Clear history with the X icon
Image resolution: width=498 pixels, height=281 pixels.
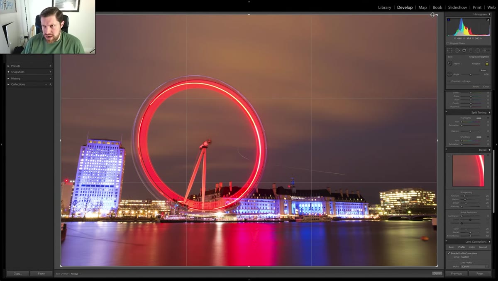(x=50, y=78)
